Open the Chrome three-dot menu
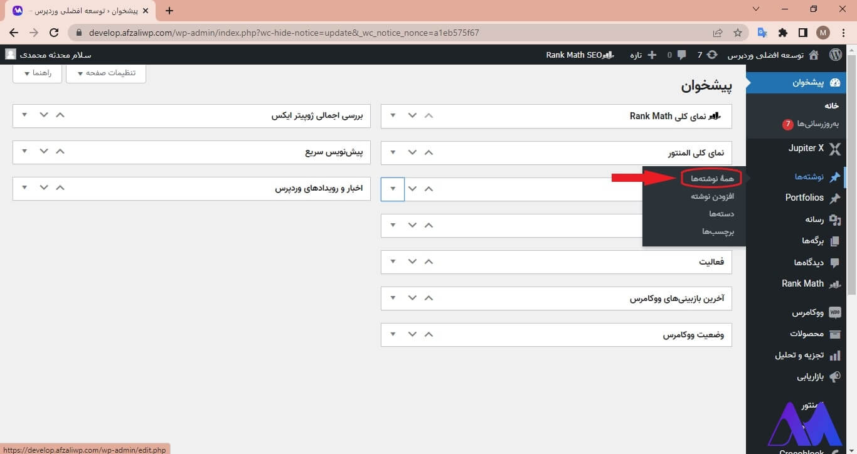 pos(843,33)
